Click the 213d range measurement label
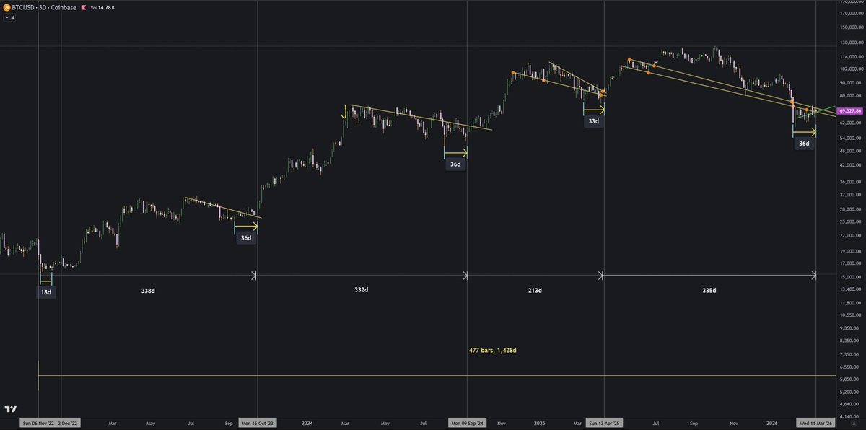Viewport: 866px width, 430px height. click(x=535, y=291)
